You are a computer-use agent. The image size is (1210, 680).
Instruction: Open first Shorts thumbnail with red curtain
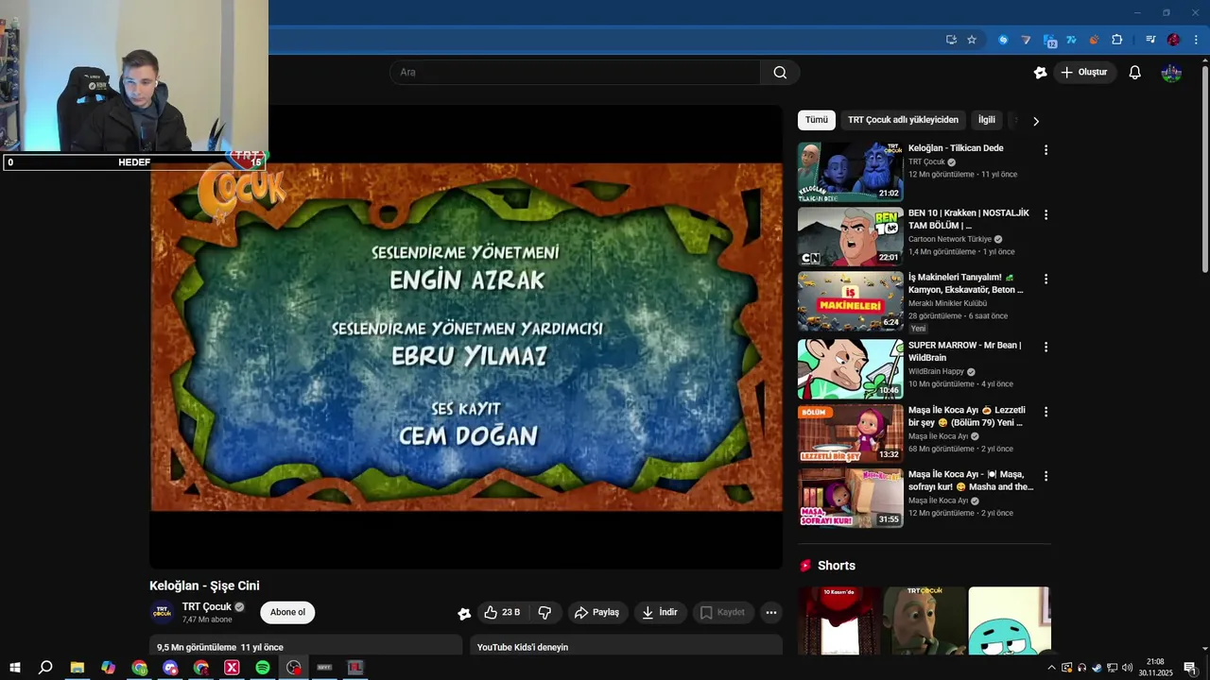[x=839, y=620]
